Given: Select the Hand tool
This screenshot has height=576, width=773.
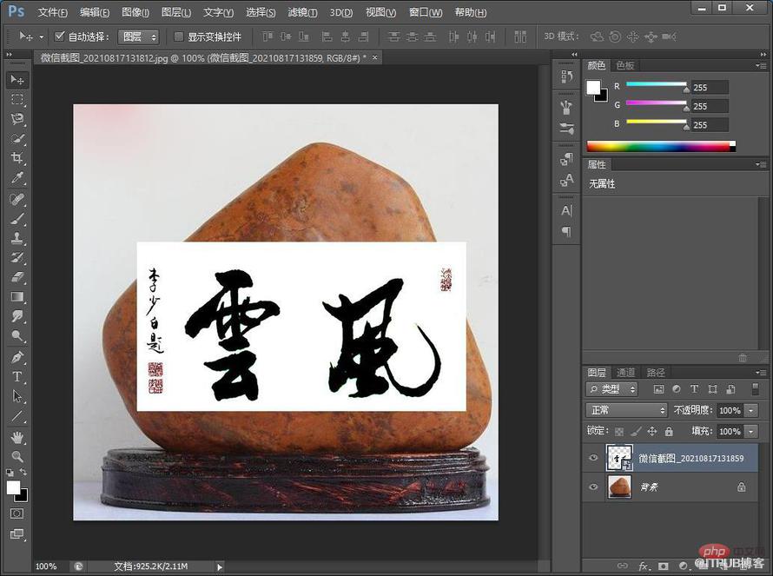Looking at the screenshot, I should 17,437.
